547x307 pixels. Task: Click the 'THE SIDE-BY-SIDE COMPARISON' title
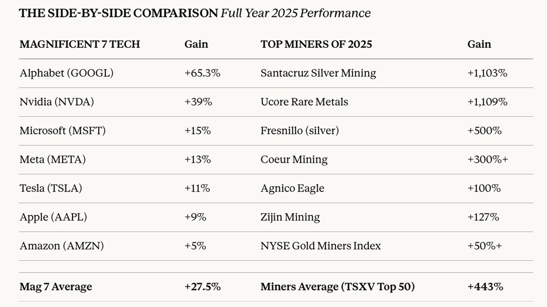(x=118, y=13)
